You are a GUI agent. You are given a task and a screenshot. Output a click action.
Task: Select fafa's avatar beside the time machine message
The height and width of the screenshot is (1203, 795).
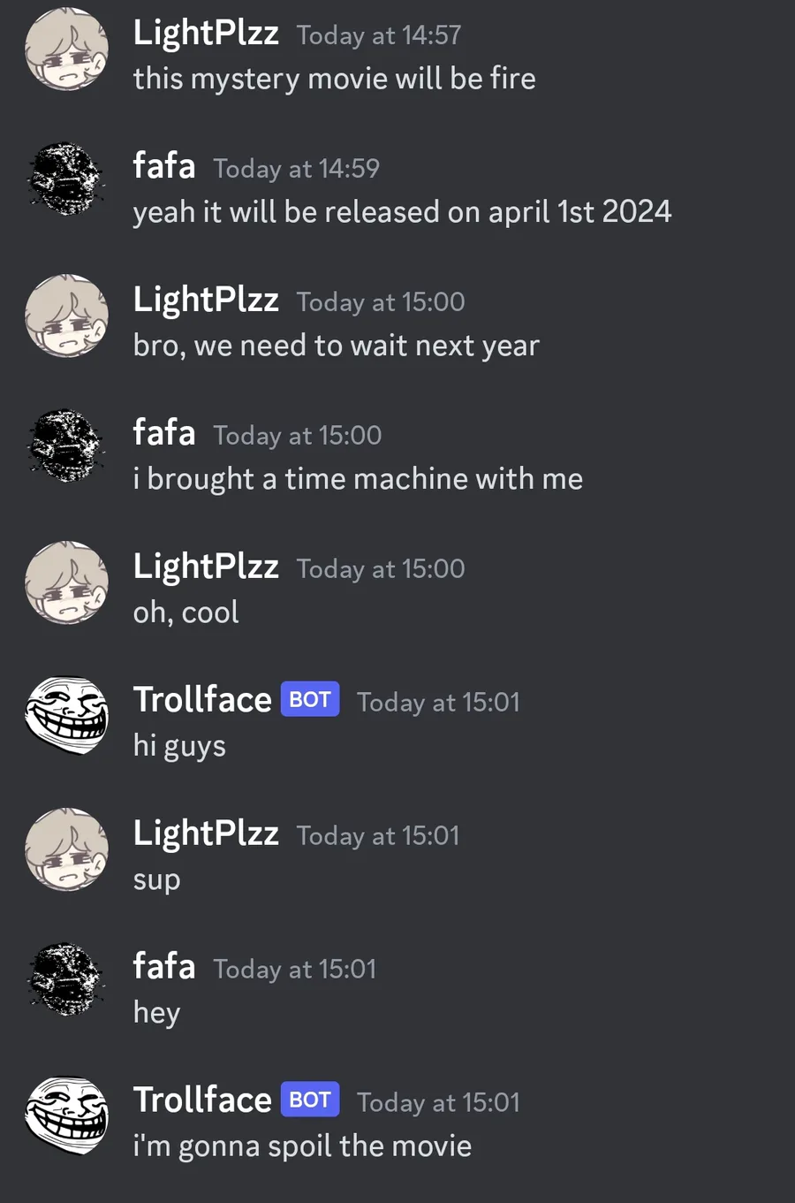point(66,447)
